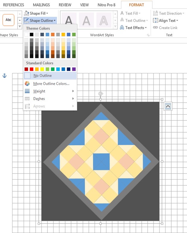The height and width of the screenshot is (233, 187).
Task: Move to the next shape styles row
Action: coord(20,20)
